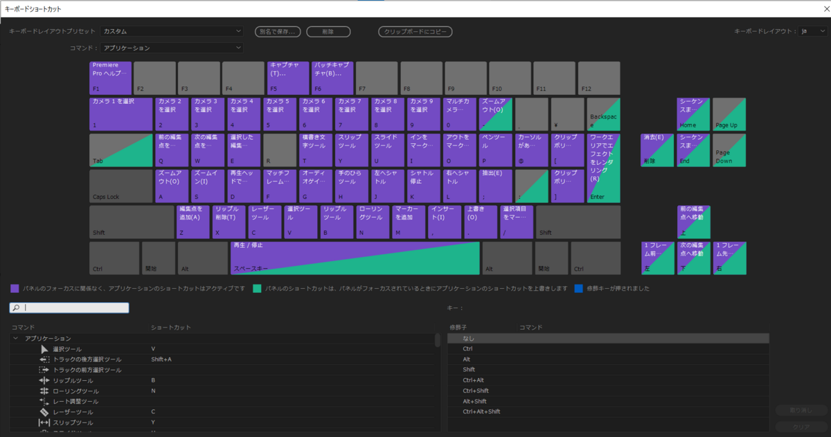831x437 pixels.
Task: Click the 削除 button next to 別名で保存
Action: click(328, 31)
